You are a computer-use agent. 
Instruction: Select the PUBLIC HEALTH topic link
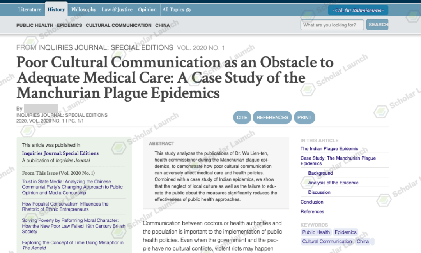(x=34, y=25)
